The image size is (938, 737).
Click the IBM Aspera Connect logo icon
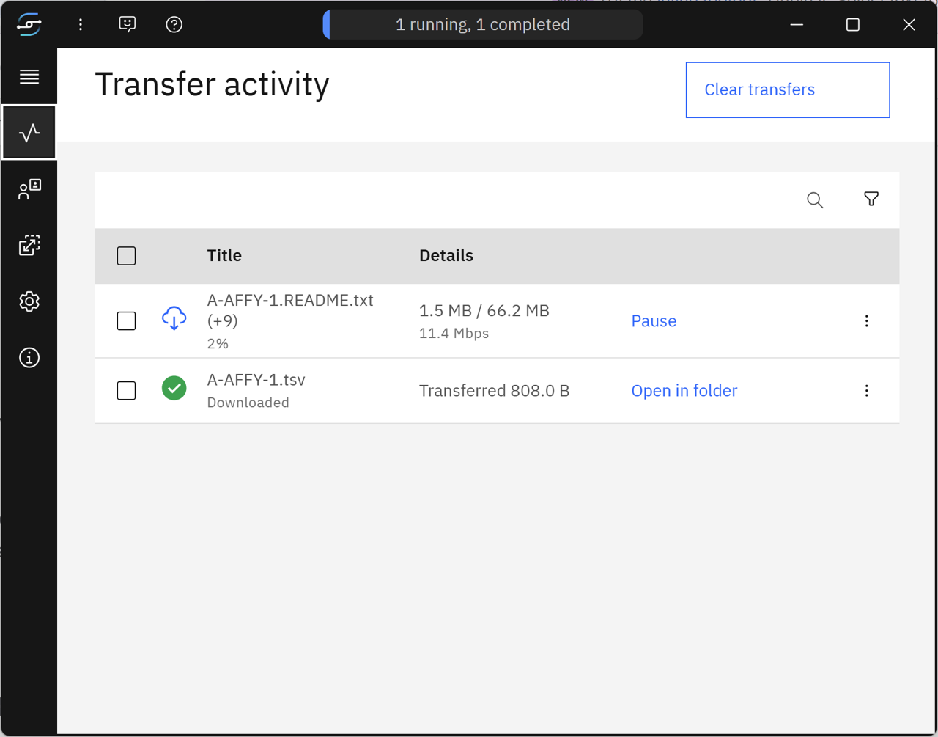coord(29,24)
